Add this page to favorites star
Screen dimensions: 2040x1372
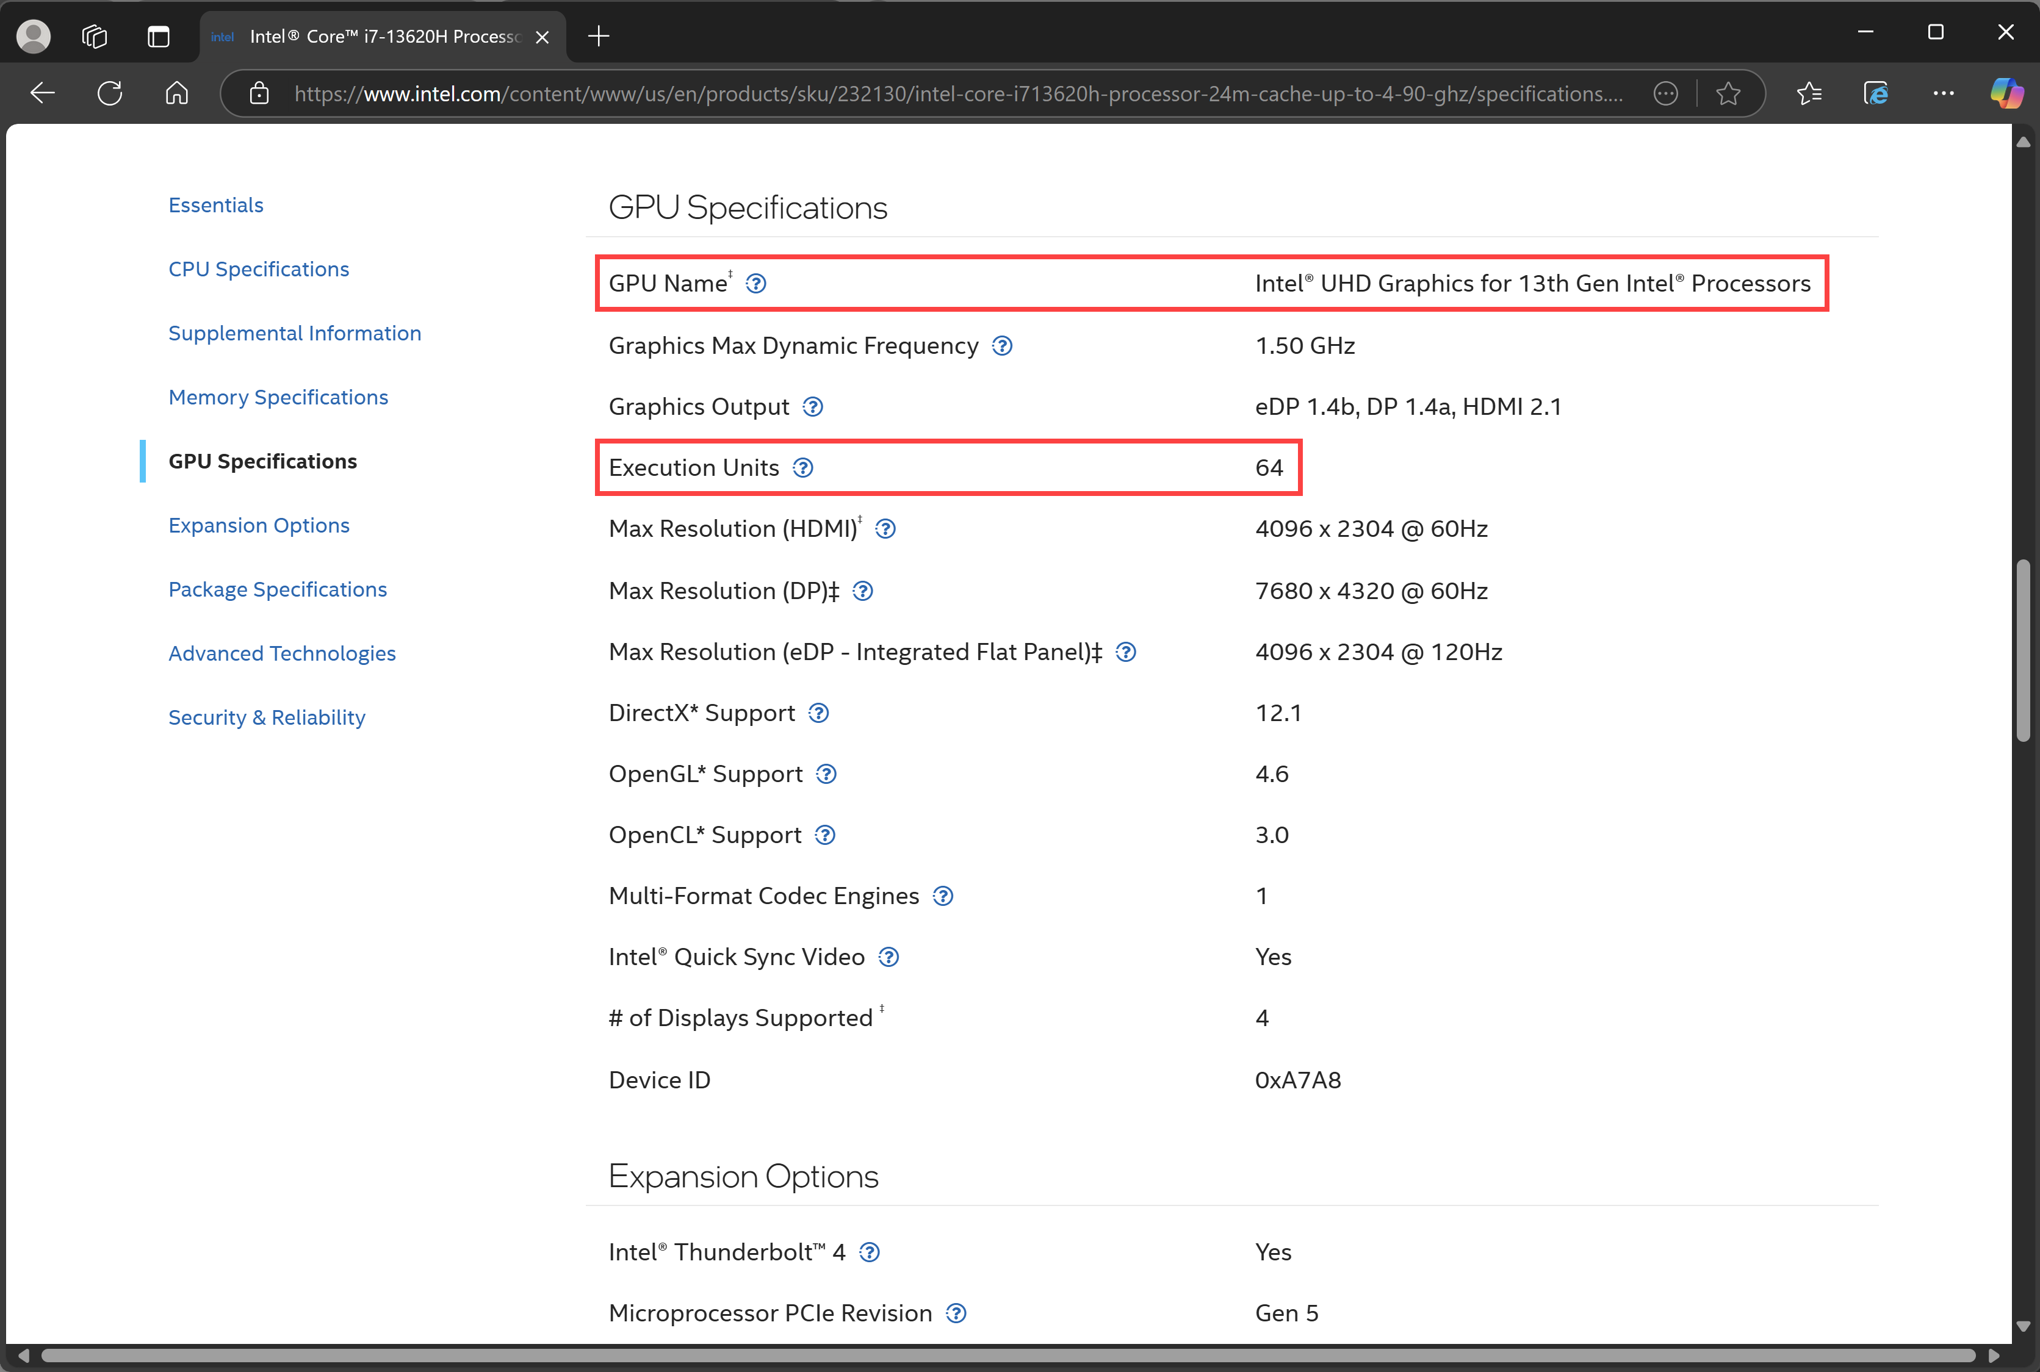click(x=1728, y=93)
